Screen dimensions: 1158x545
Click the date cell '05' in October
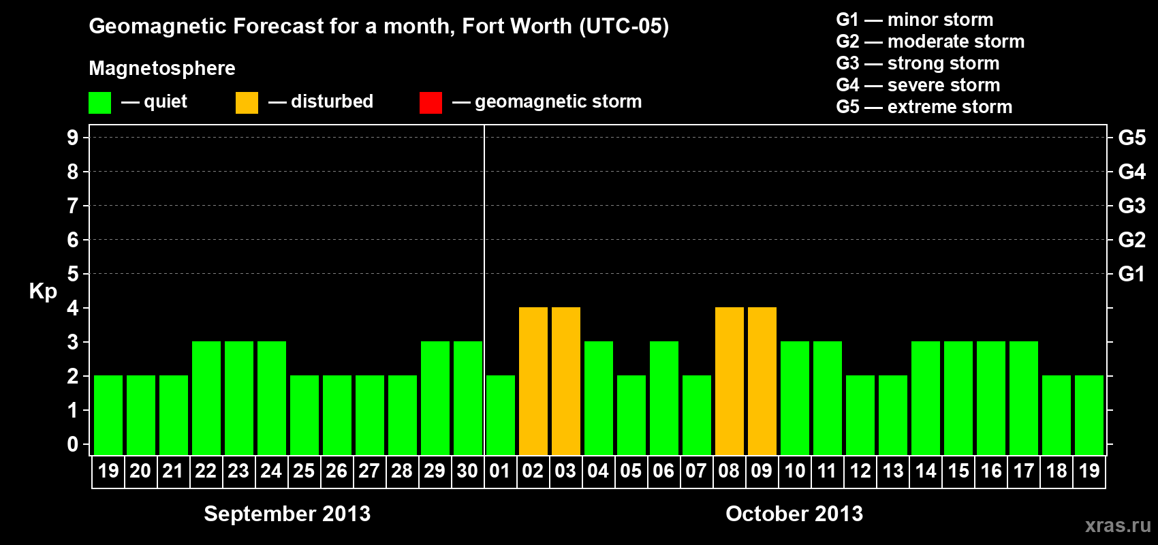(x=631, y=471)
